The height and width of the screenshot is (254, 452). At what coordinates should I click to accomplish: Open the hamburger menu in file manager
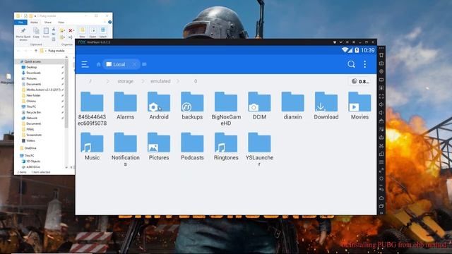click(x=85, y=64)
